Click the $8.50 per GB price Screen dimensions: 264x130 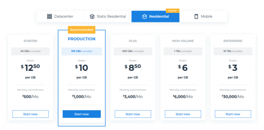pos(133,68)
